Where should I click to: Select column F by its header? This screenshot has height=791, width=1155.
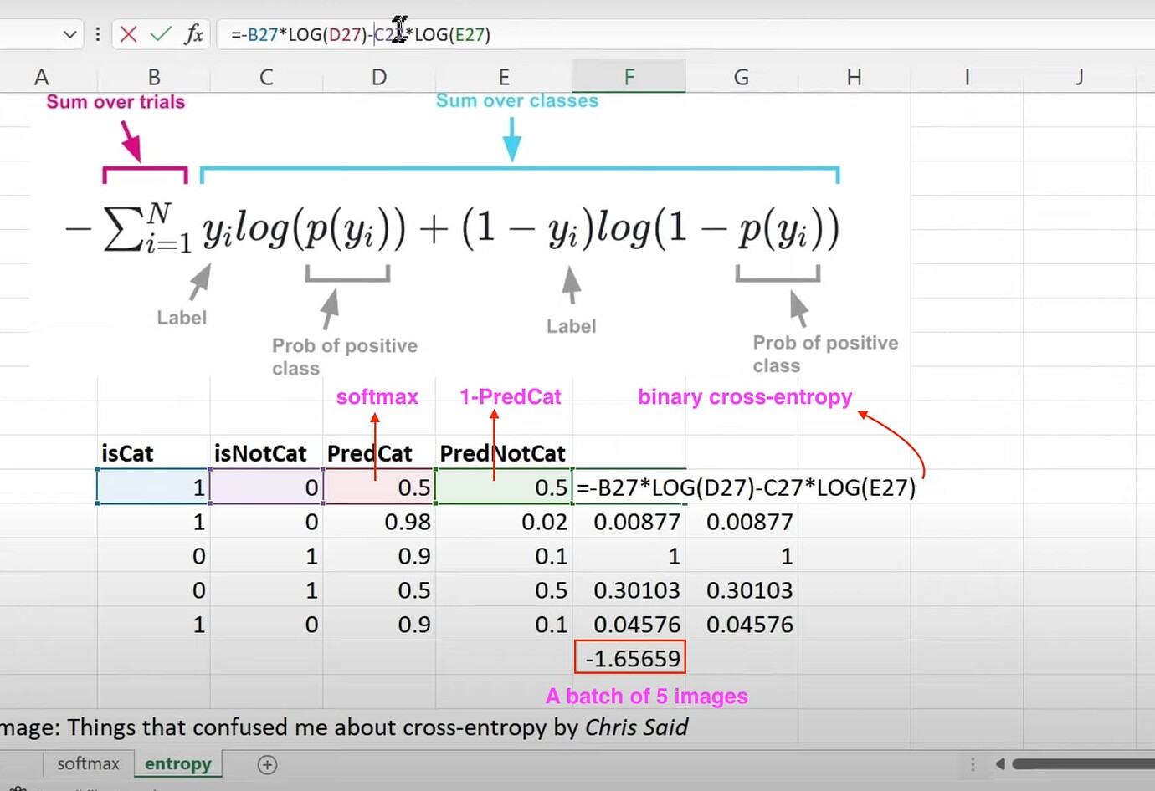click(629, 76)
